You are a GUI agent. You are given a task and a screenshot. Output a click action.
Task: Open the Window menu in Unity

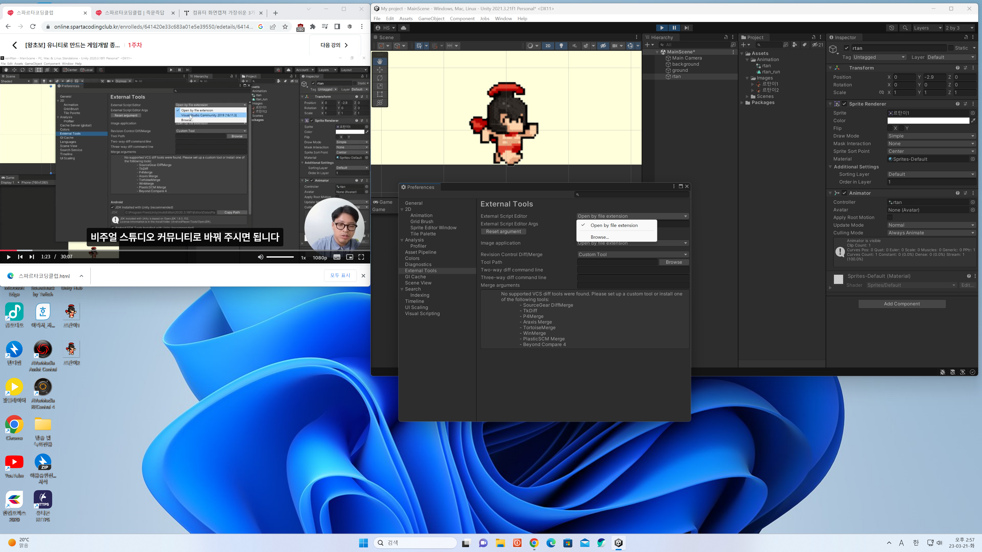[503, 19]
